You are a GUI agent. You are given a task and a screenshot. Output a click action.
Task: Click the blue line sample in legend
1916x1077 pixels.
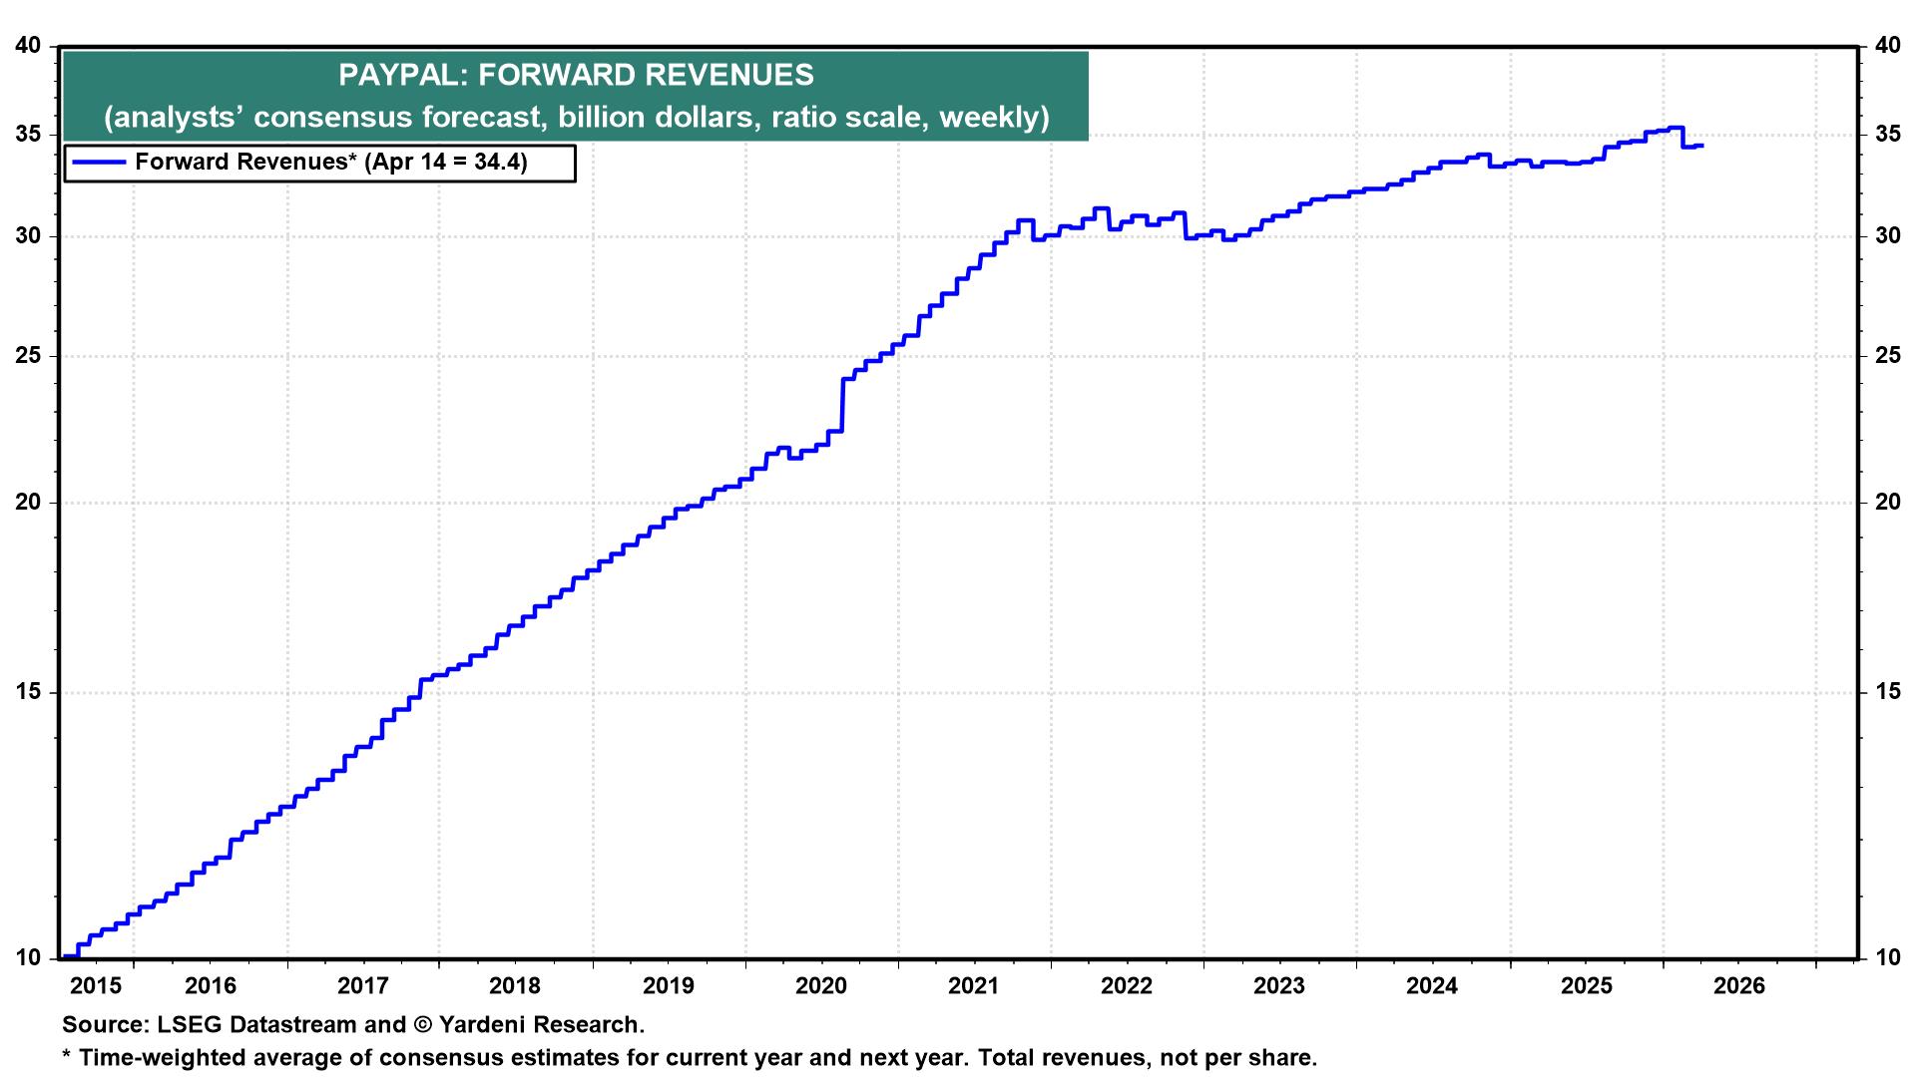[98, 163]
